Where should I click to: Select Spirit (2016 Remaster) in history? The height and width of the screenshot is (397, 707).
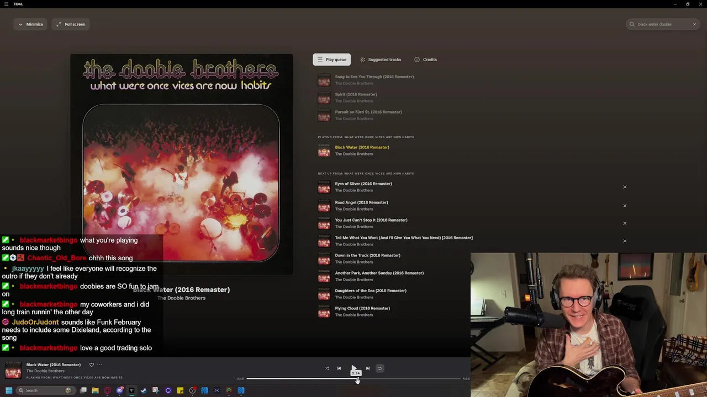356,94
